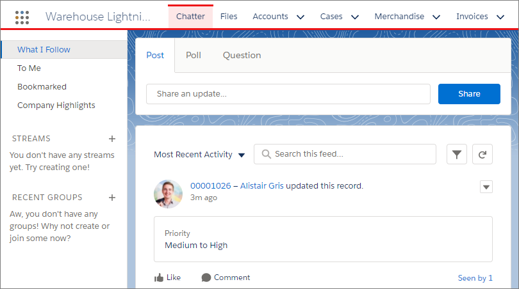
Task: Select the Question publisher tab
Action: [242, 55]
